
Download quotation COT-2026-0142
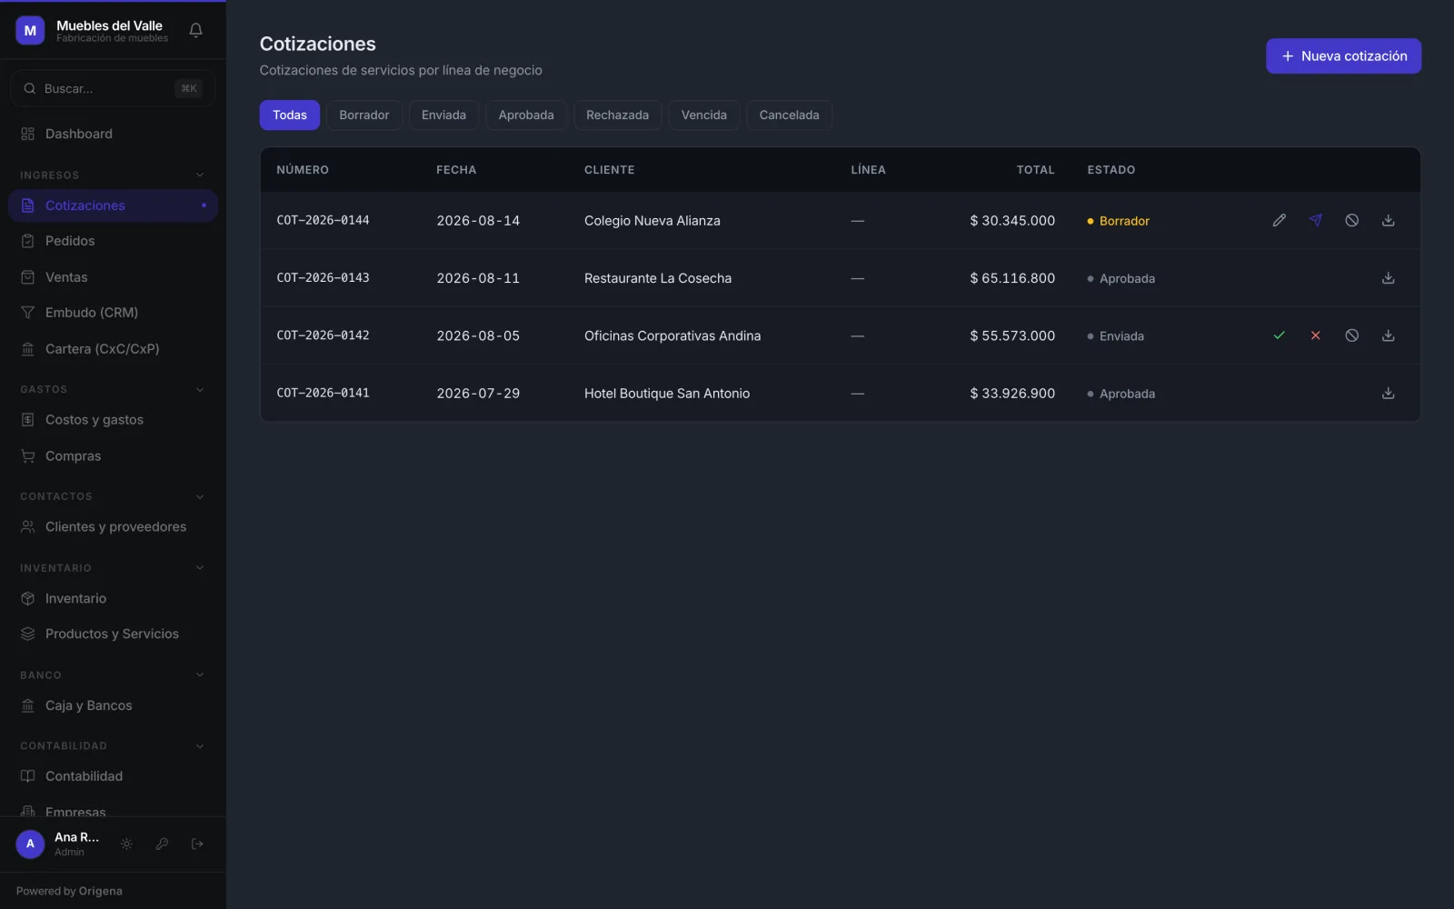(x=1388, y=335)
